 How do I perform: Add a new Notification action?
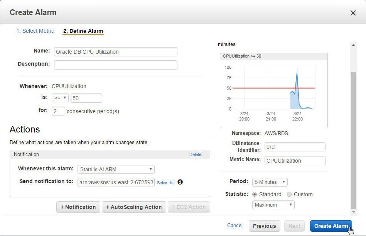pyautogui.click(x=78, y=207)
